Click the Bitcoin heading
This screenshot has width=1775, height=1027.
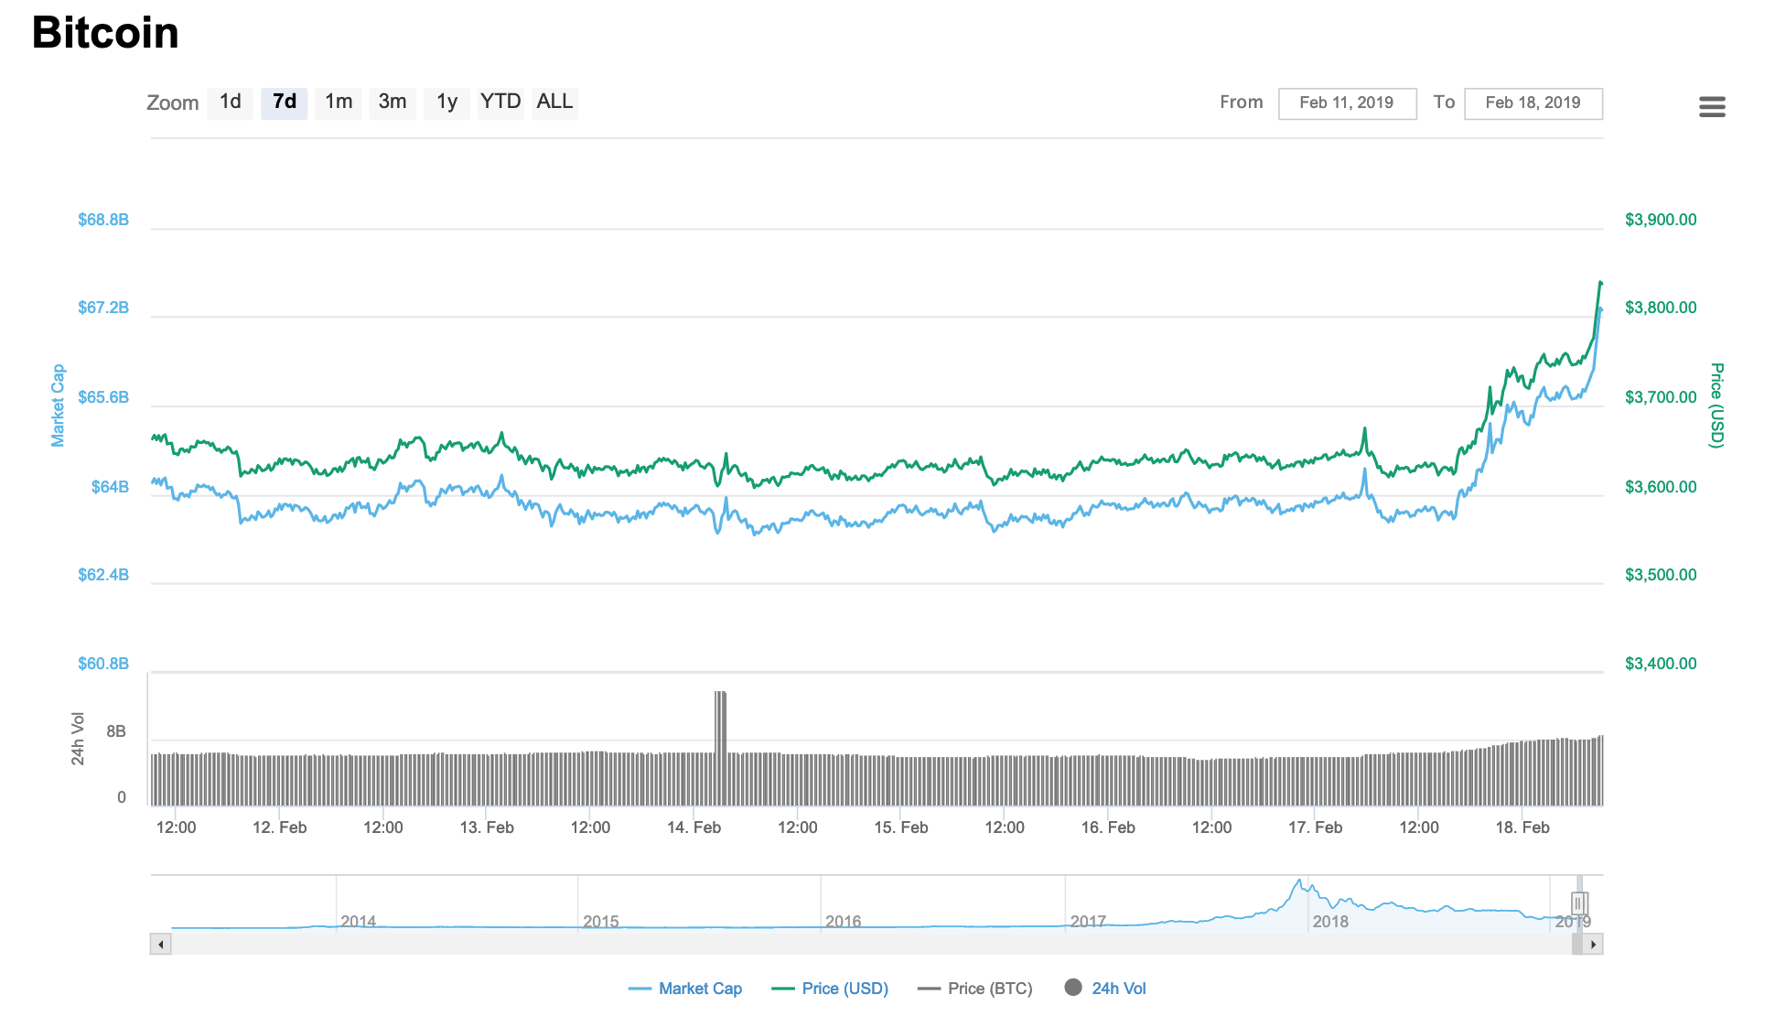pos(105,33)
